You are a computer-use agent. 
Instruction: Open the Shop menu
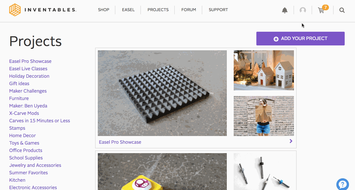[x=104, y=10]
